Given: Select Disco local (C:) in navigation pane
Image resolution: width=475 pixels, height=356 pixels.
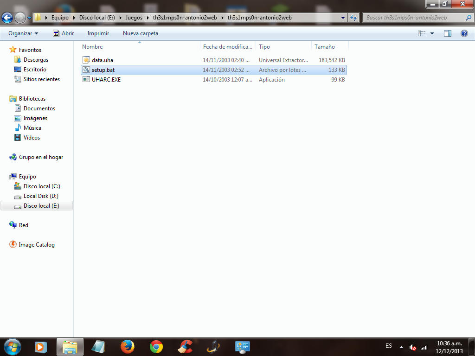Looking at the screenshot, I should pyautogui.click(x=42, y=186).
